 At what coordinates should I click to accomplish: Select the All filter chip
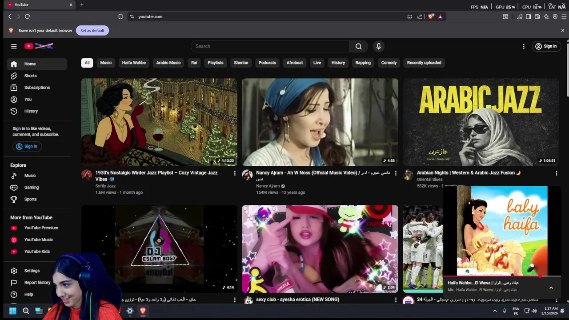[87, 63]
